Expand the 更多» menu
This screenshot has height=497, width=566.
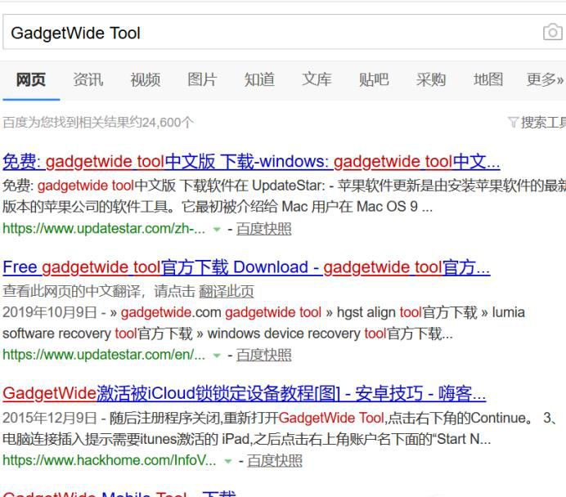click(x=545, y=80)
